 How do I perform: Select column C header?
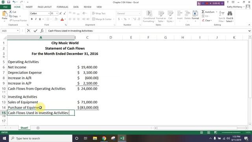coord(87,37)
